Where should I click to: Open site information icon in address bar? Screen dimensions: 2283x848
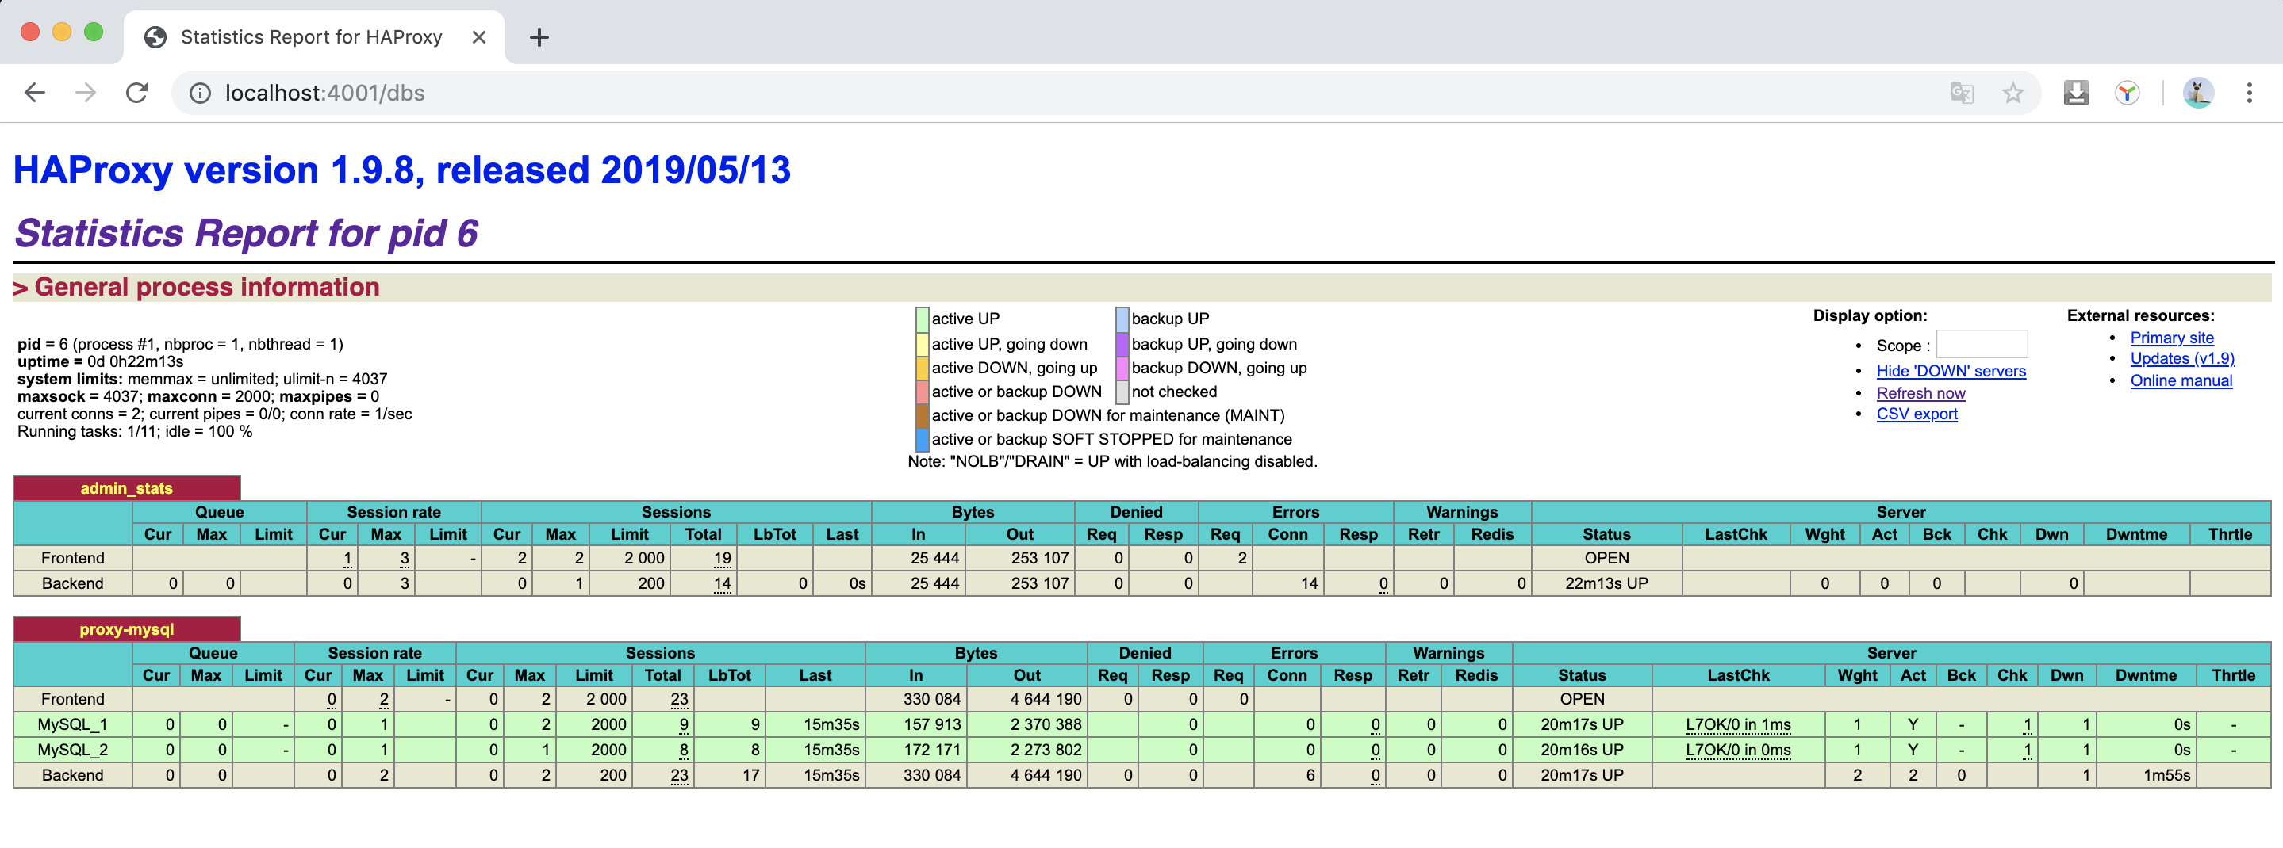200,93
